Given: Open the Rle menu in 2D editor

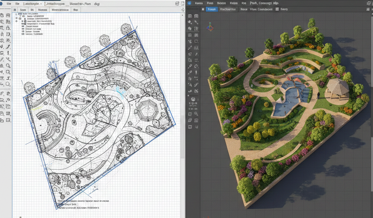Looking at the screenshot, I should click(17, 3).
